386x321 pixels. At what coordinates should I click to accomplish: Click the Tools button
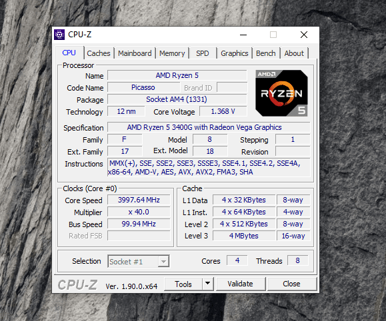183,284
